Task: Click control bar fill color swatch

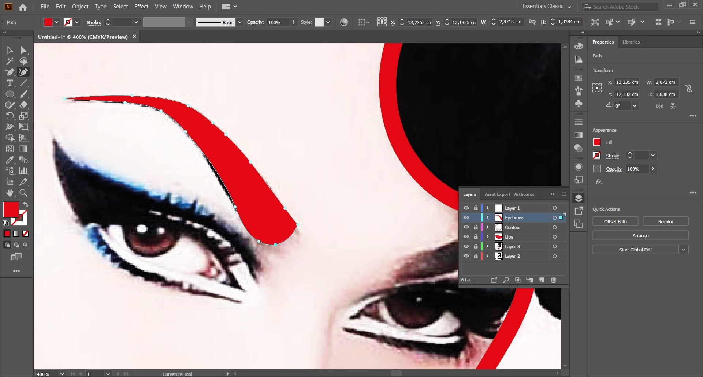Action: [x=48, y=22]
